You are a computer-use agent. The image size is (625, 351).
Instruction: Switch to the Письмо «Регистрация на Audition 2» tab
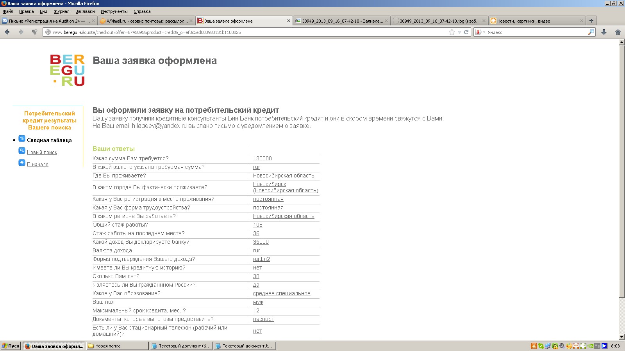49,21
